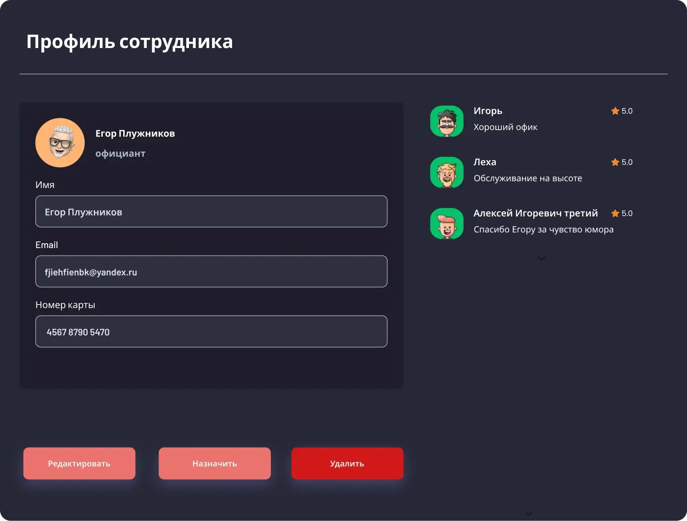Viewport: 687px width, 521px height.
Task: Focus the Имя input field
Action: click(211, 212)
